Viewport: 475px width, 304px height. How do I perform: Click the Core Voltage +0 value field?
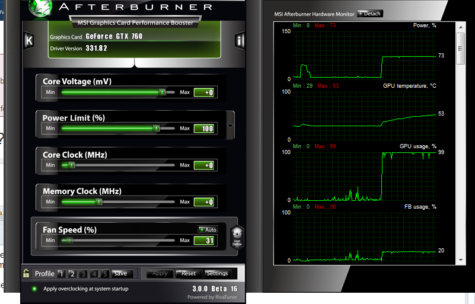[x=204, y=92]
